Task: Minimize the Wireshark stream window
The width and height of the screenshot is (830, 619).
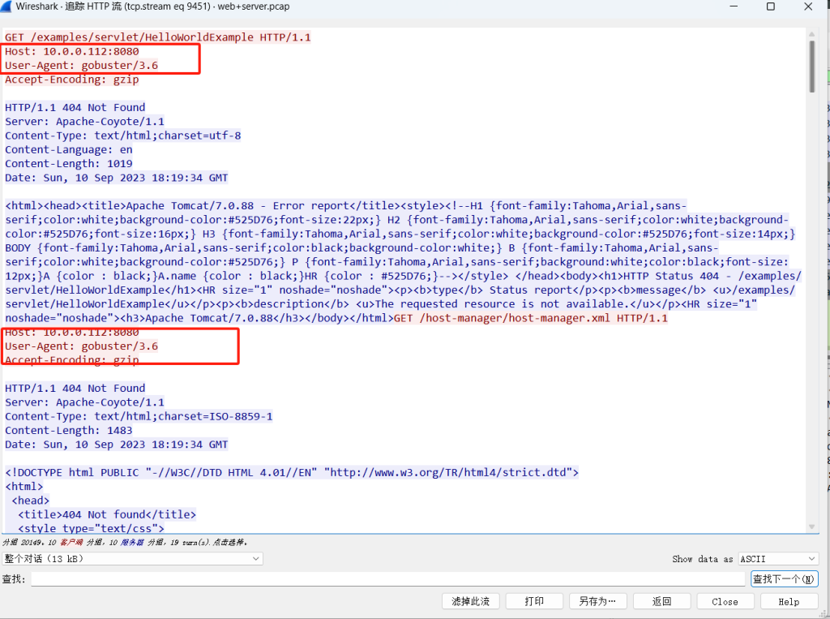Action: [734, 6]
